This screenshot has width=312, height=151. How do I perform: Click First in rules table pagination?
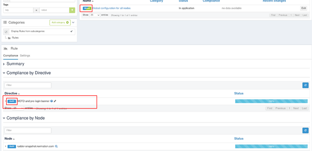273,15
